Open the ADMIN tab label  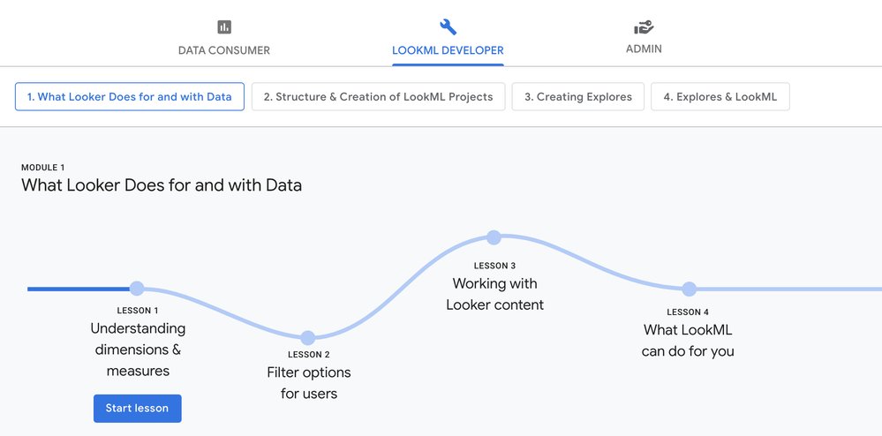(644, 49)
